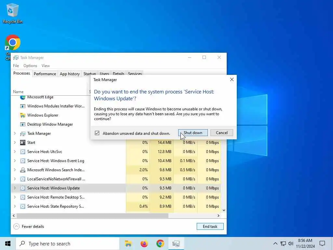Click the Task Manager process row icon
Screen dimensions: 333x250
pyautogui.click(x=23, y=133)
